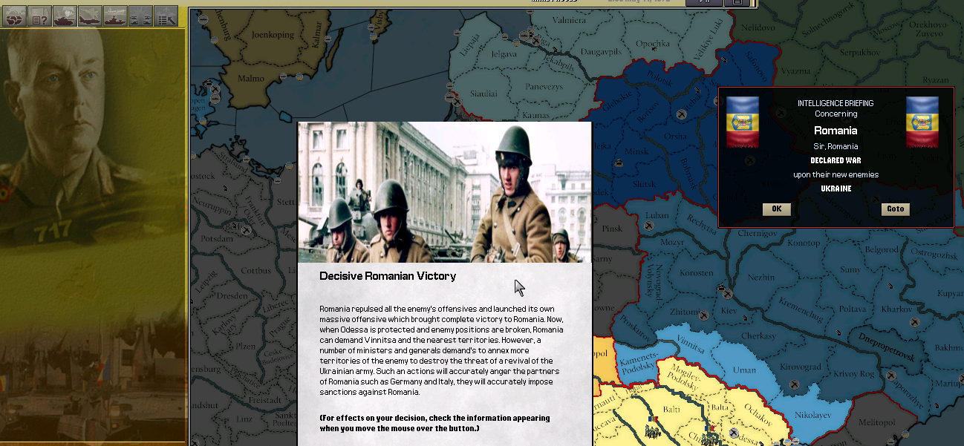Open the world map overview icon
The width and height of the screenshot is (964, 446).
(15, 16)
